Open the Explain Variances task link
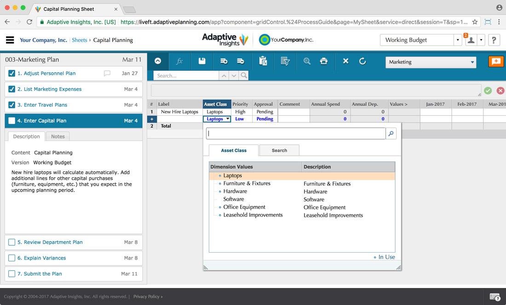Image resolution: width=506 pixels, height=305 pixels. pos(41,258)
